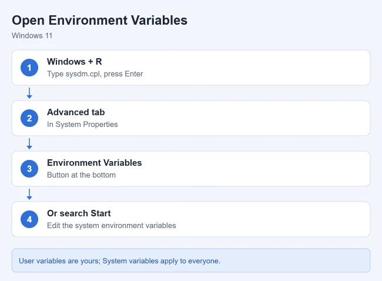Click 'Type sysdm.cpl, press Enter' text
The image size is (382, 281).
(95, 74)
